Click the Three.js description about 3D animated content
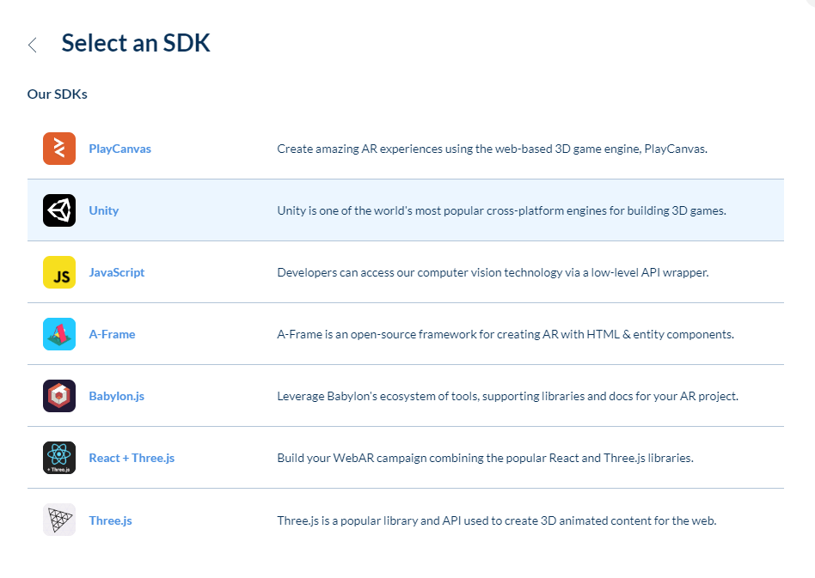This screenshot has width=815, height=578. (x=496, y=520)
